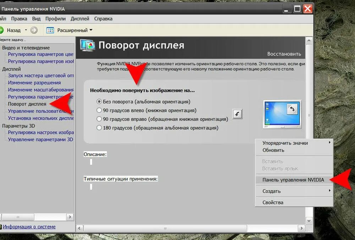The image size is (355, 240).
Task: Select the Дисплей tree category
Action: tap(11, 69)
